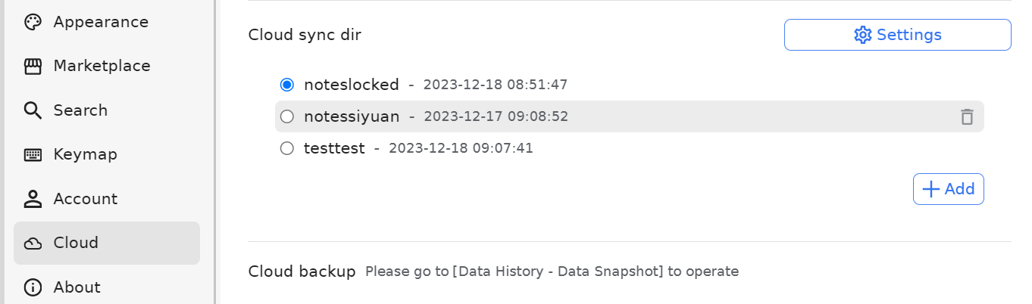Click the Account person icon
1032x304 pixels.
point(33,199)
